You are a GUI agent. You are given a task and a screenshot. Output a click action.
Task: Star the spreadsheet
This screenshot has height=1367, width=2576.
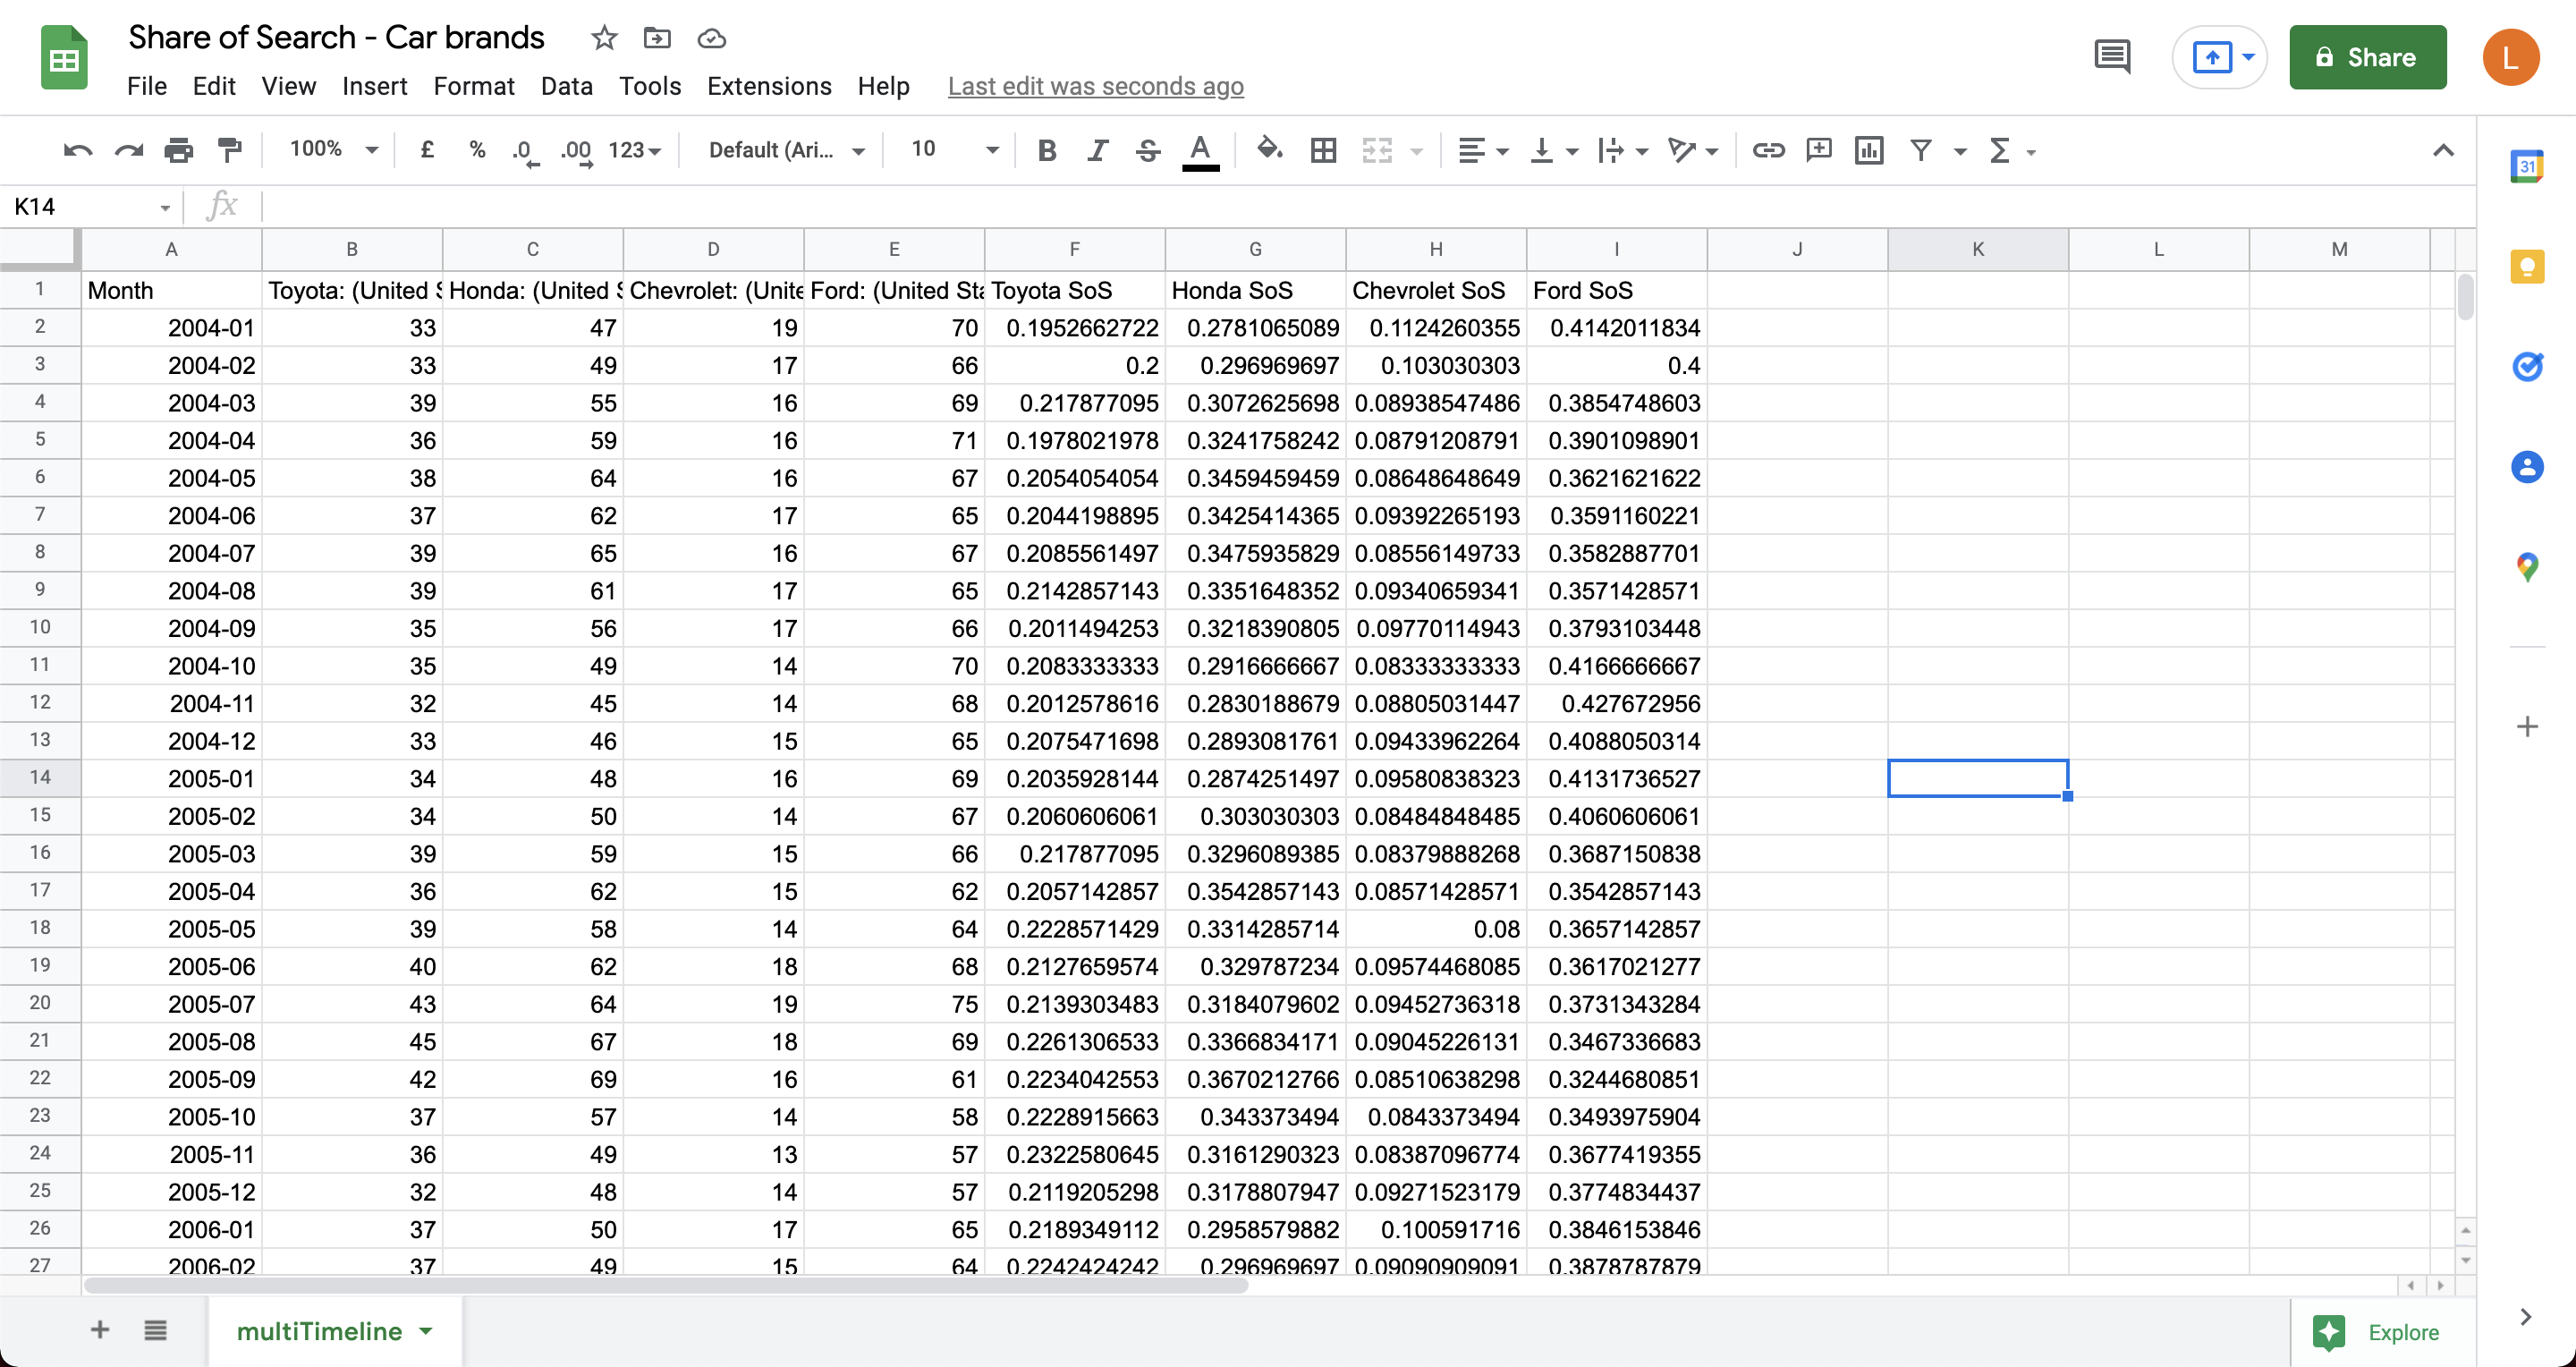(x=604, y=38)
